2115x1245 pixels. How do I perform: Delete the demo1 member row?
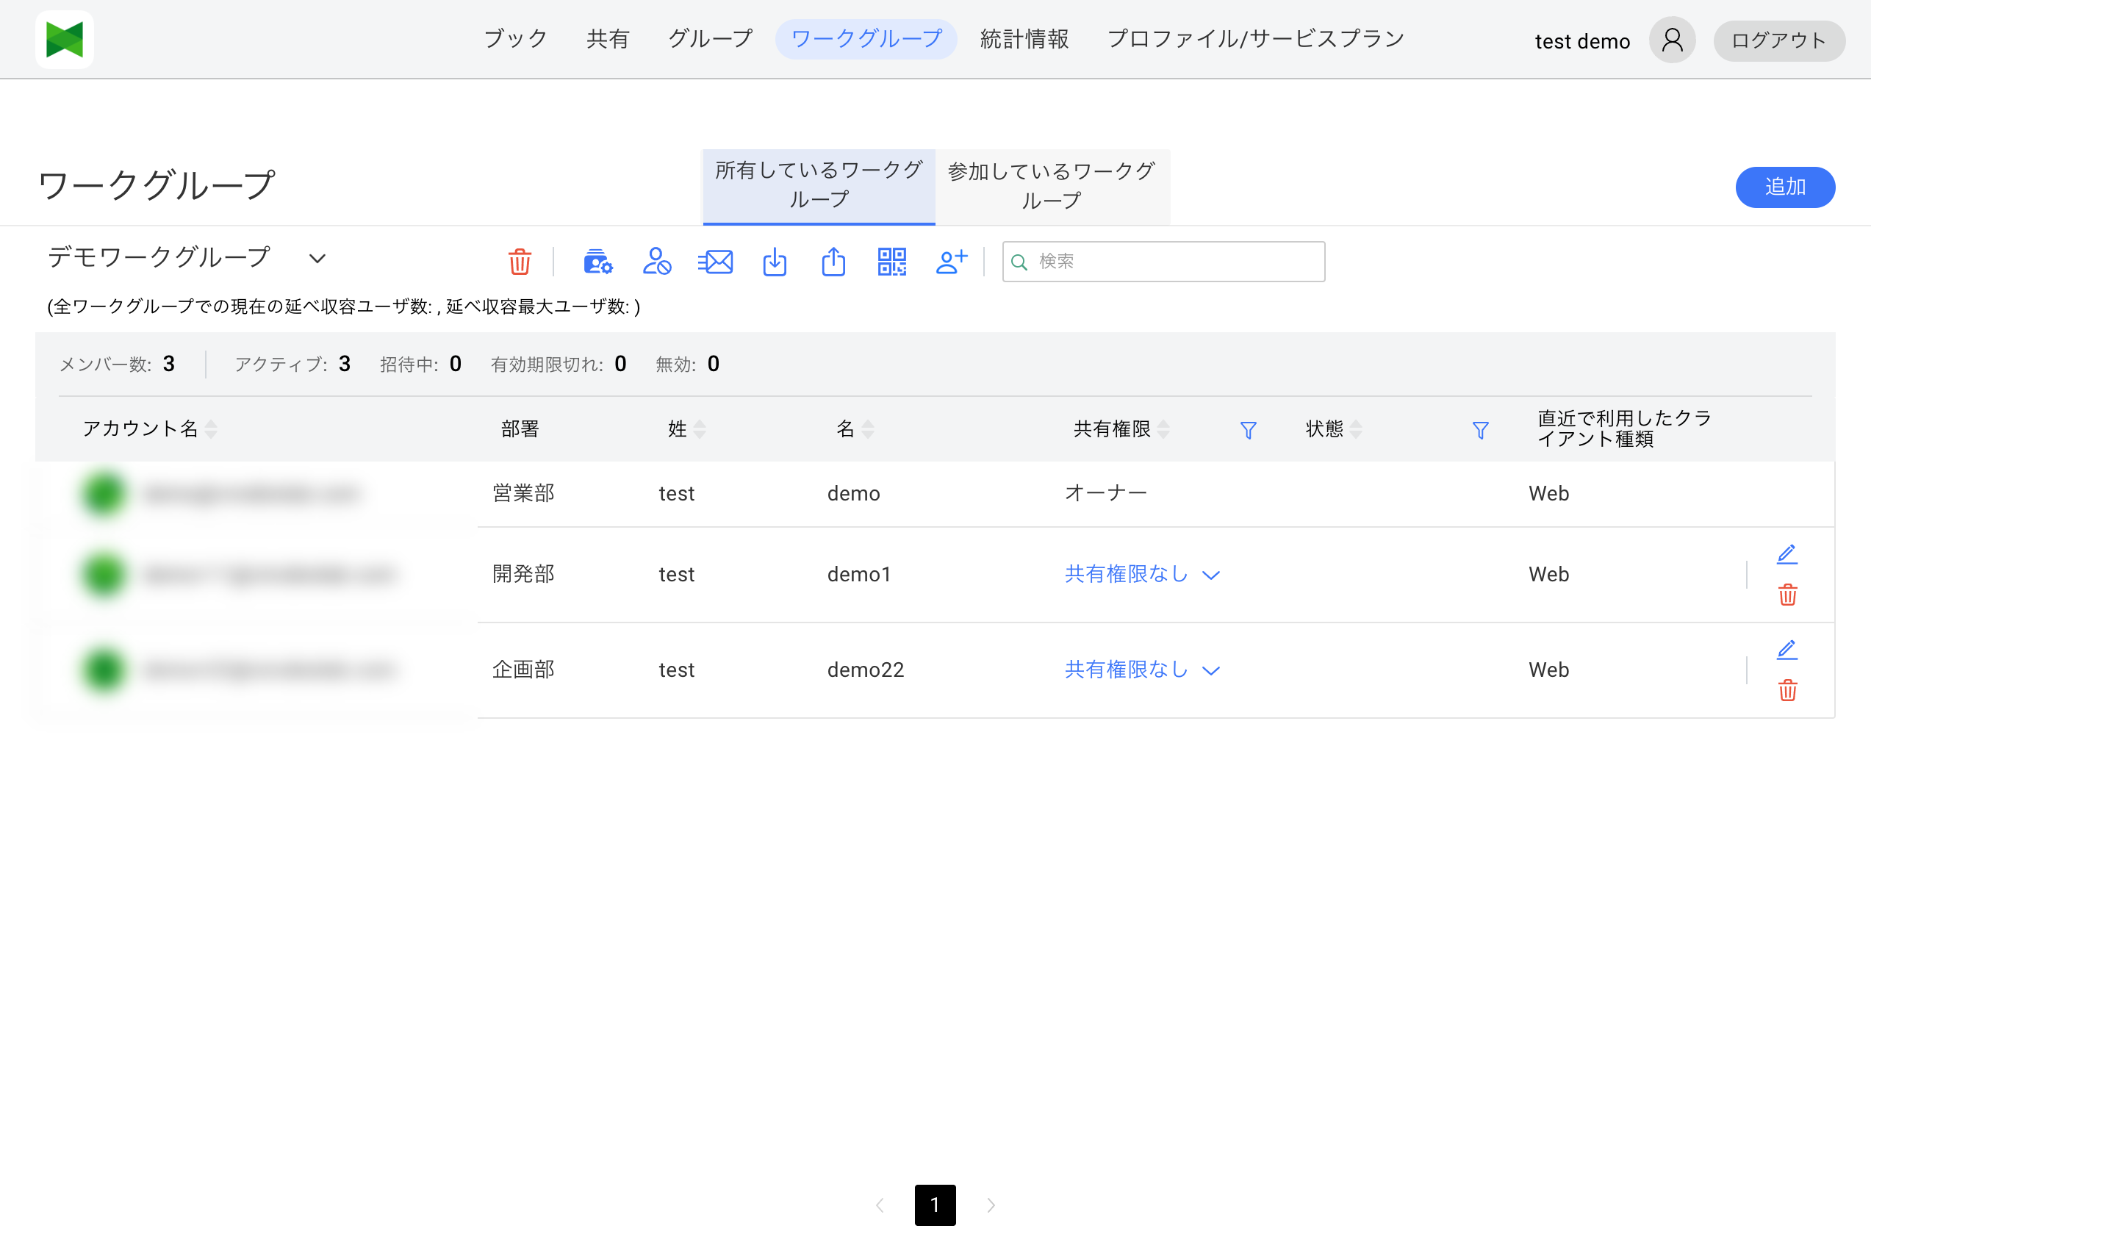coord(1788,595)
